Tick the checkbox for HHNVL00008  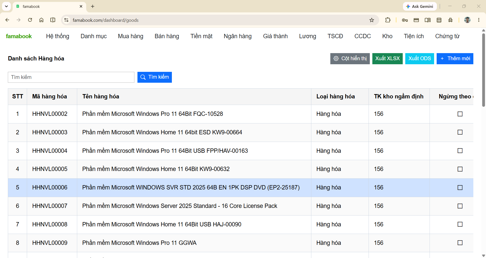[460, 224]
